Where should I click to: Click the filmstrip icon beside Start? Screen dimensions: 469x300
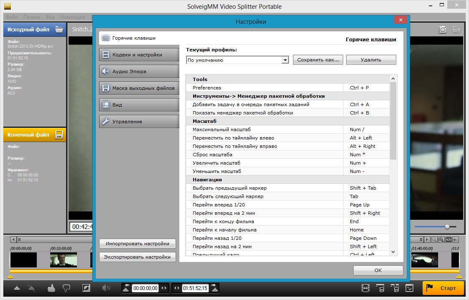(x=366, y=288)
